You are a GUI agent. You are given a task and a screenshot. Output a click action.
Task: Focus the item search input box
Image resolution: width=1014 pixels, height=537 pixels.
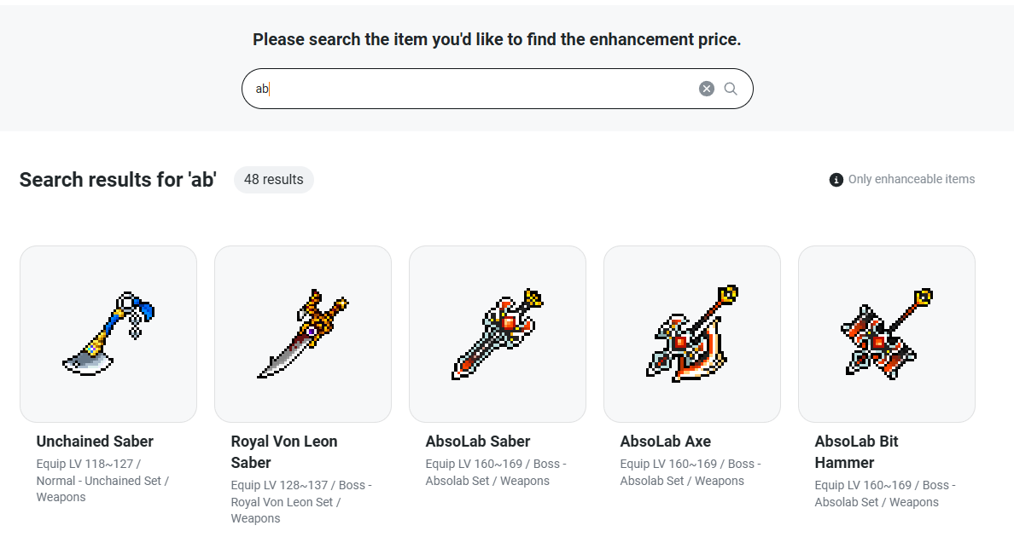coord(469,89)
